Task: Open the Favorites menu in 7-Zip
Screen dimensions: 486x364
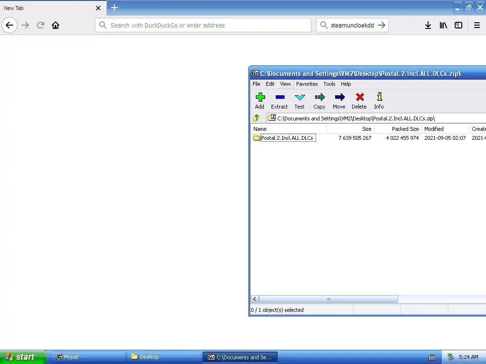Action: pyautogui.click(x=307, y=84)
